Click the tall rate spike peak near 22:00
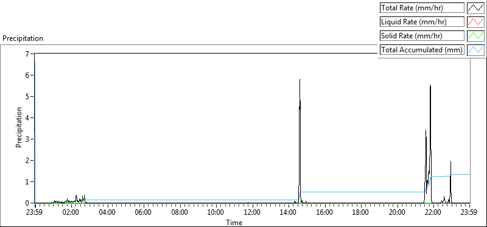487x227 pixels. tap(430, 85)
